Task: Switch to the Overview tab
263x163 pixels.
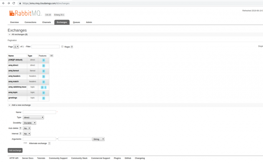Action: (x=14, y=22)
